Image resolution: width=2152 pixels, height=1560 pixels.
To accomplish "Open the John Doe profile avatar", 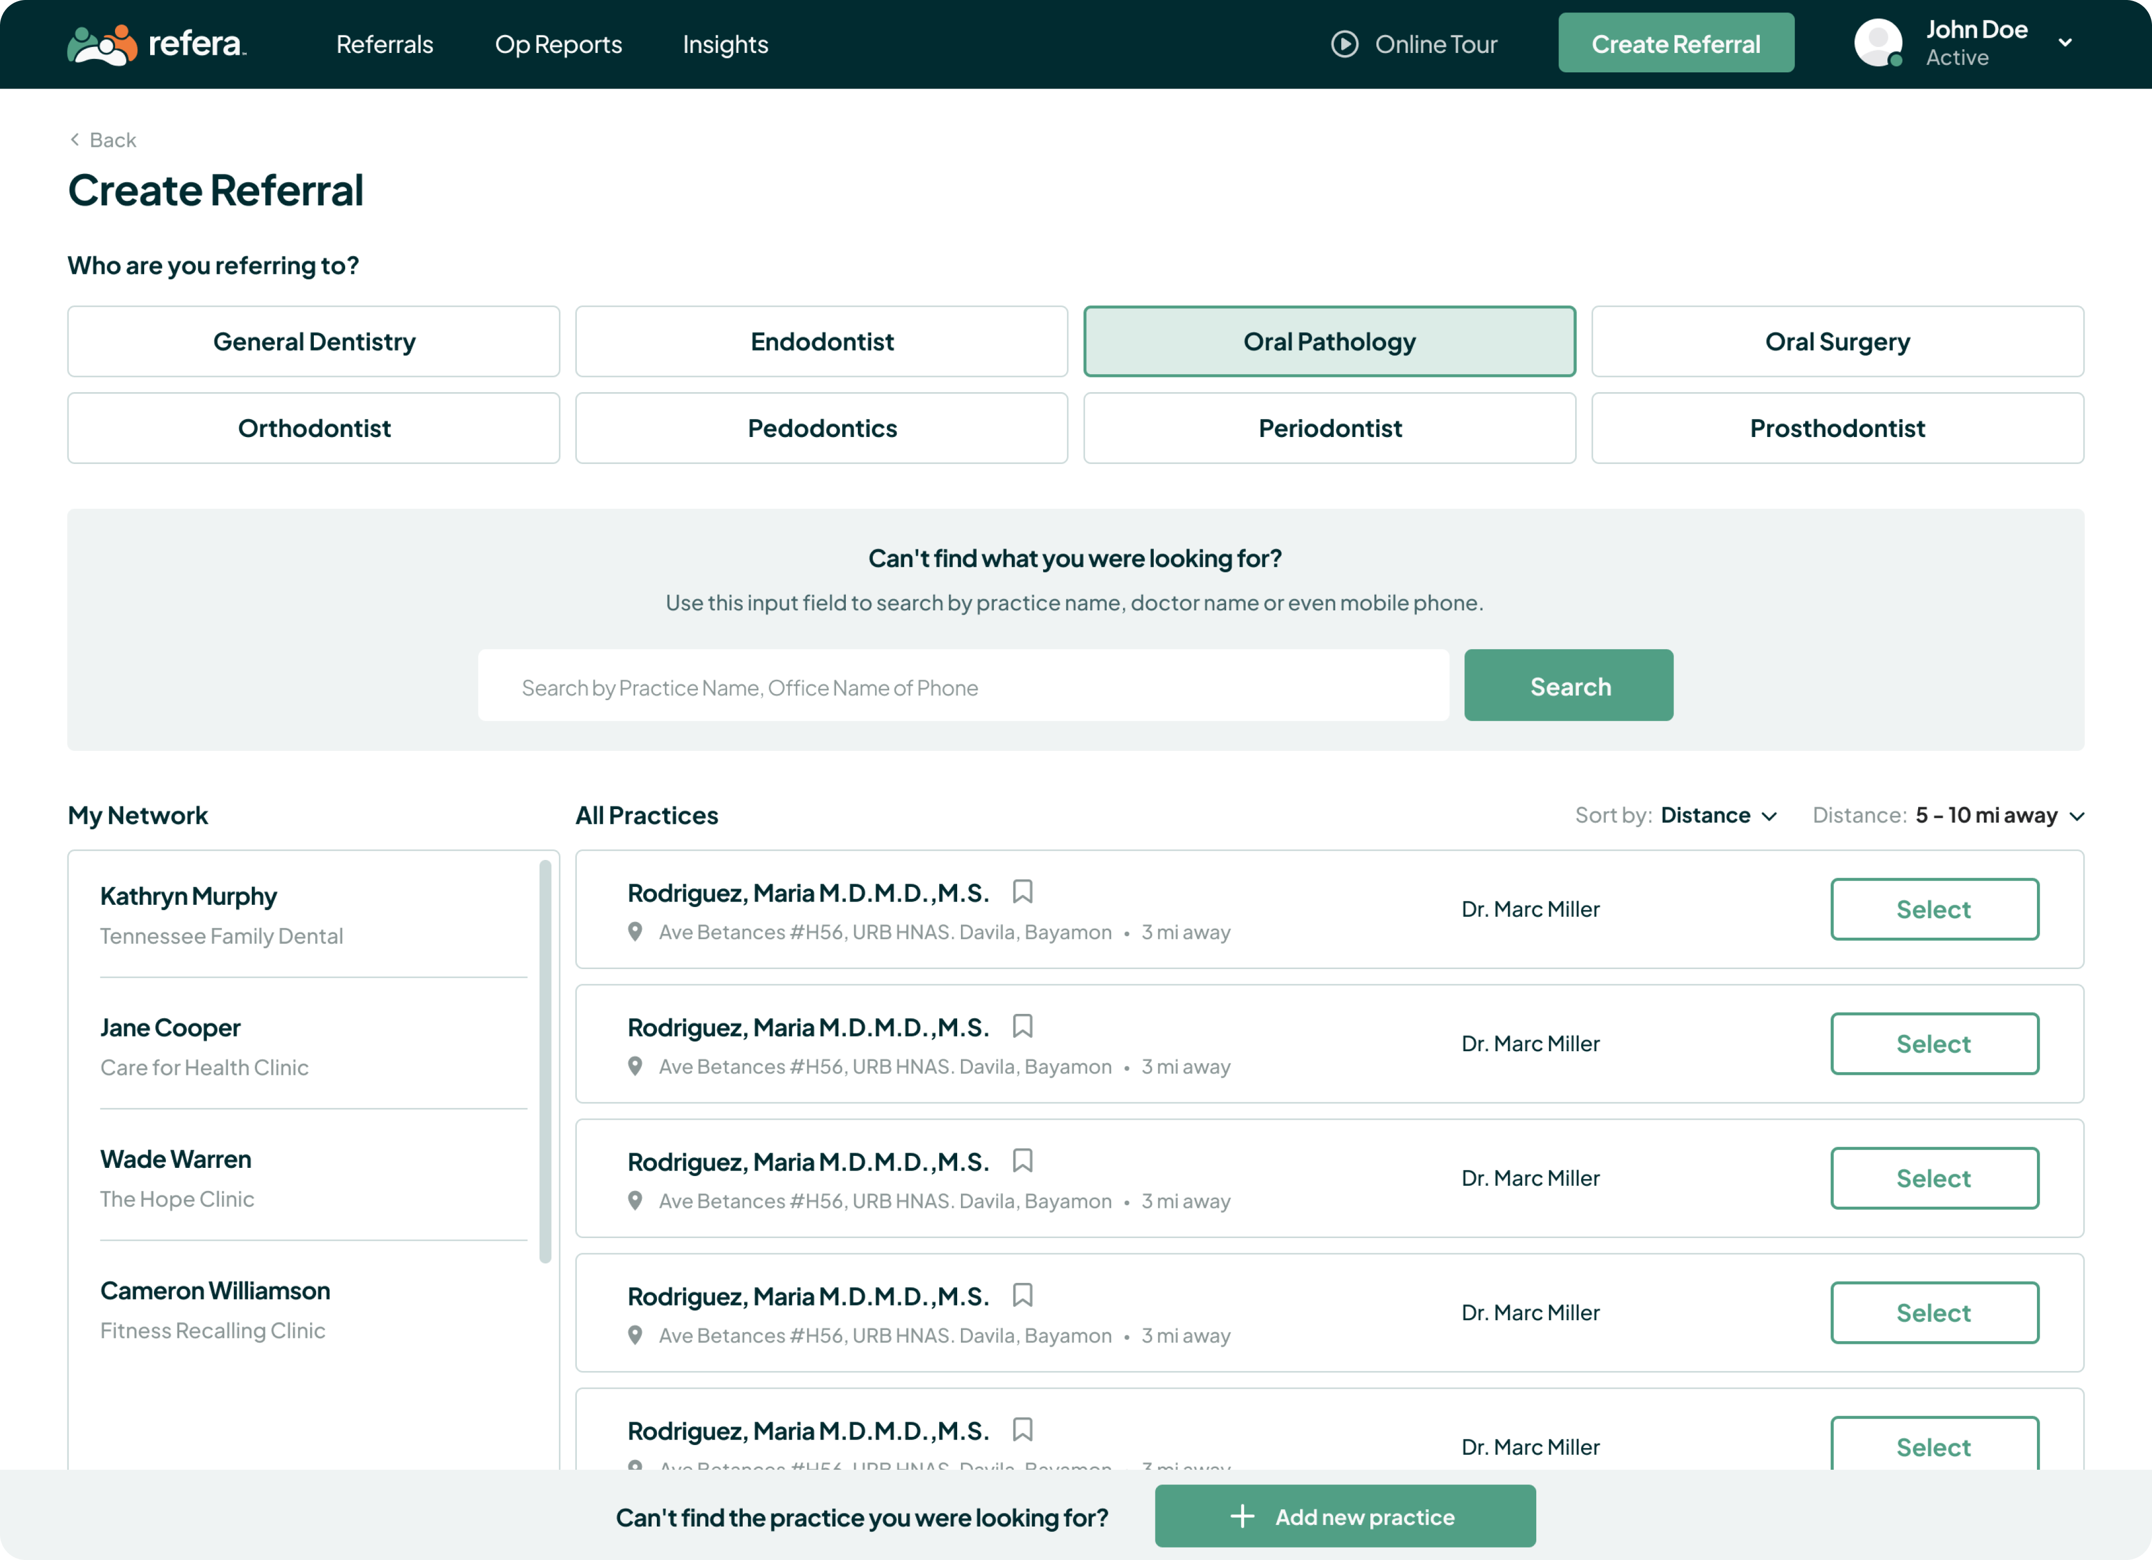I will (x=1878, y=42).
